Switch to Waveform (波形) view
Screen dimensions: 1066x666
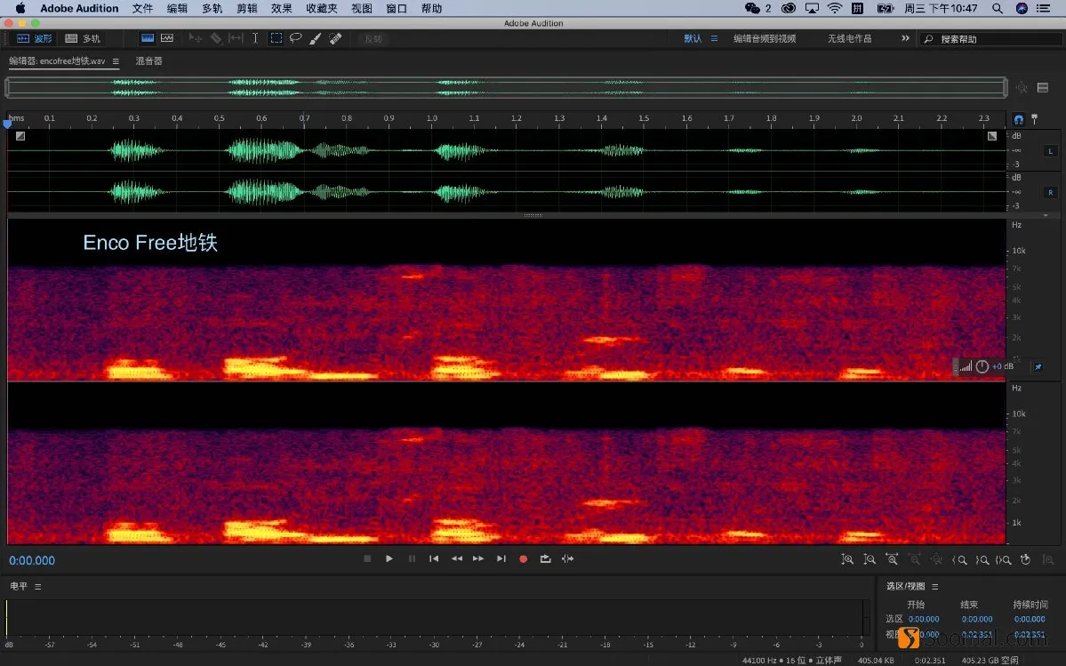(34, 39)
